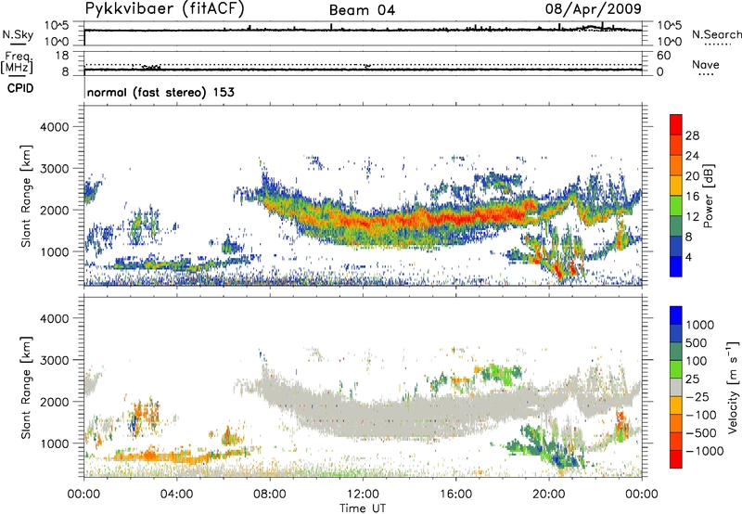
Task: Select the "Velocity [m s-1]" colorbar title
Action: 733,387
